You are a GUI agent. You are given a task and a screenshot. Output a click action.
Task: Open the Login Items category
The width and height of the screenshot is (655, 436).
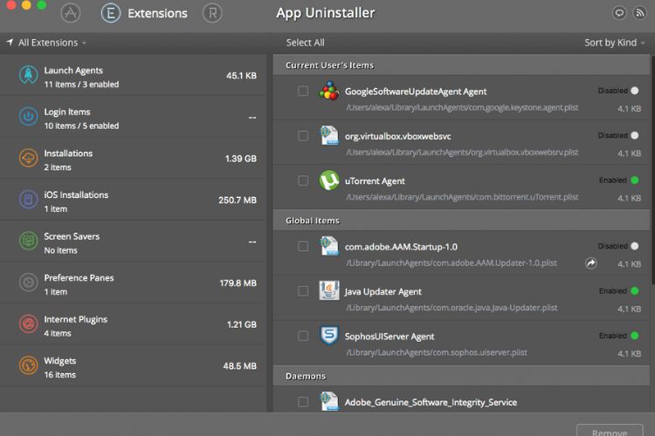pyautogui.click(x=134, y=117)
